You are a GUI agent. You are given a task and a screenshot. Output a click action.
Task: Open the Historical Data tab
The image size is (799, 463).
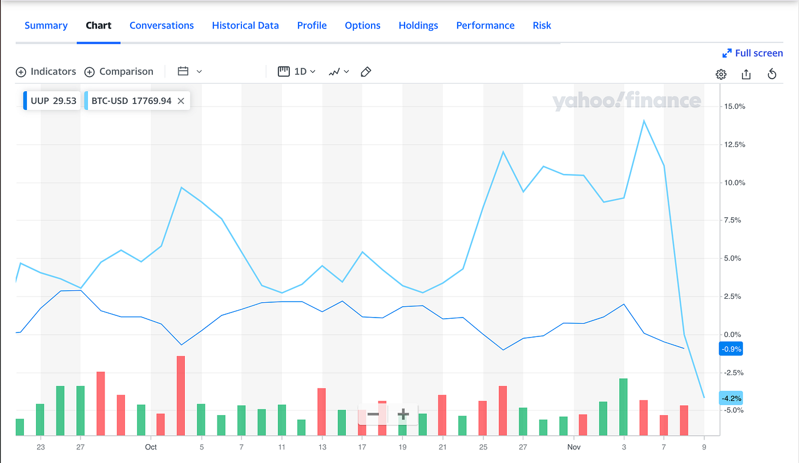coord(245,26)
